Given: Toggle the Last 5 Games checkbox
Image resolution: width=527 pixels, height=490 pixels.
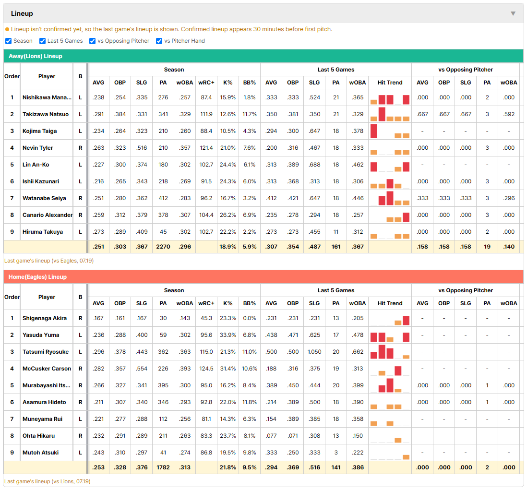Looking at the screenshot, I should (42, 41).
